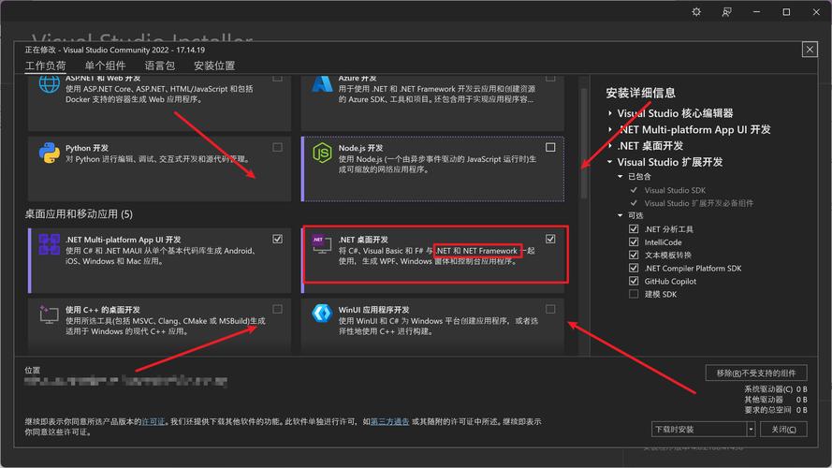
Task: Uncheck .NET Multi-platform App UI 开发 checkbox
Action: 278,239
